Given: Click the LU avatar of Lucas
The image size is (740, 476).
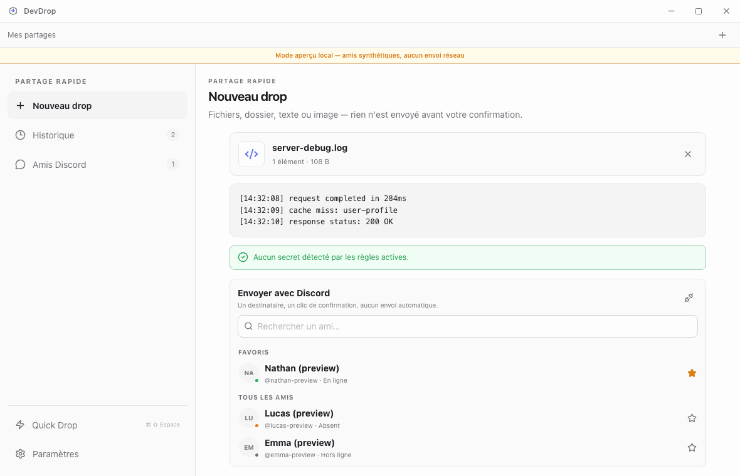Looking at the screenshot, I should click(x=249, y=418).
